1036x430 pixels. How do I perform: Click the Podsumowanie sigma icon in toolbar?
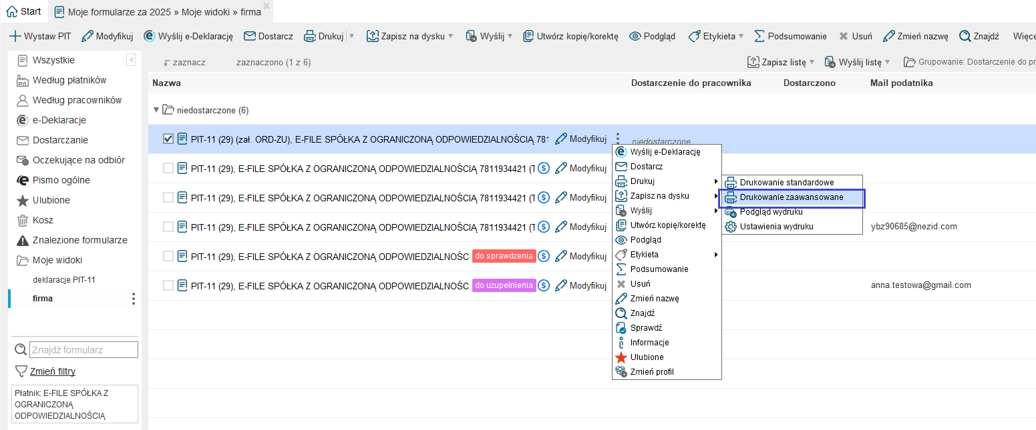[759, 36]
